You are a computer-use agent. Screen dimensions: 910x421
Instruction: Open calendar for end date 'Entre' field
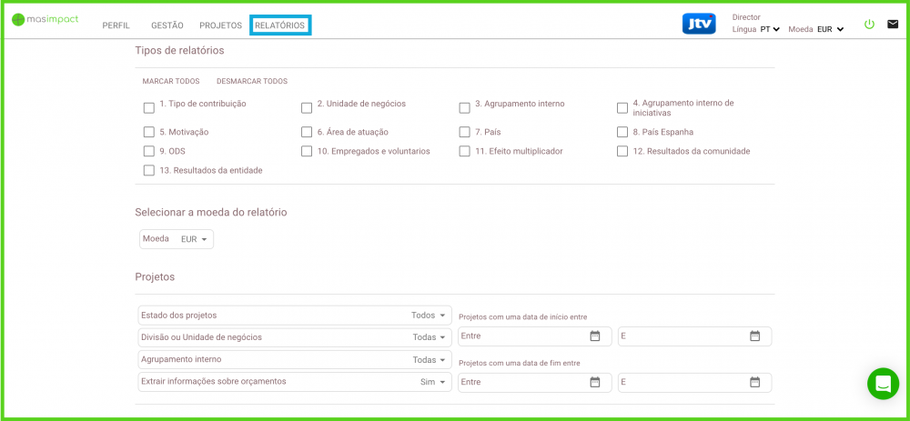click(595, 382)
